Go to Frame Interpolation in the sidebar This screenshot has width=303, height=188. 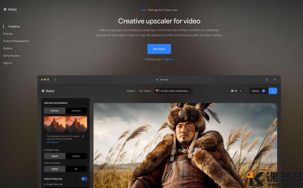[16, 41]
